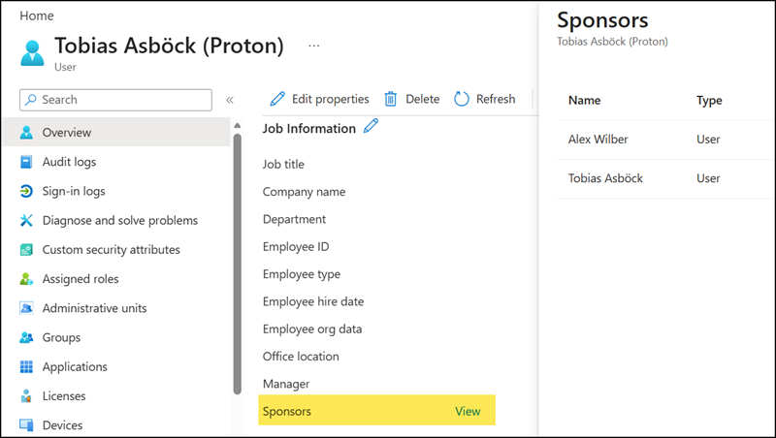The image size is (776, 438).
Task: Open the Devices section
Action: 62,425
